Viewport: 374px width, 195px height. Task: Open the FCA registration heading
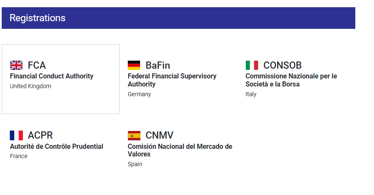[x=37, y=65]
